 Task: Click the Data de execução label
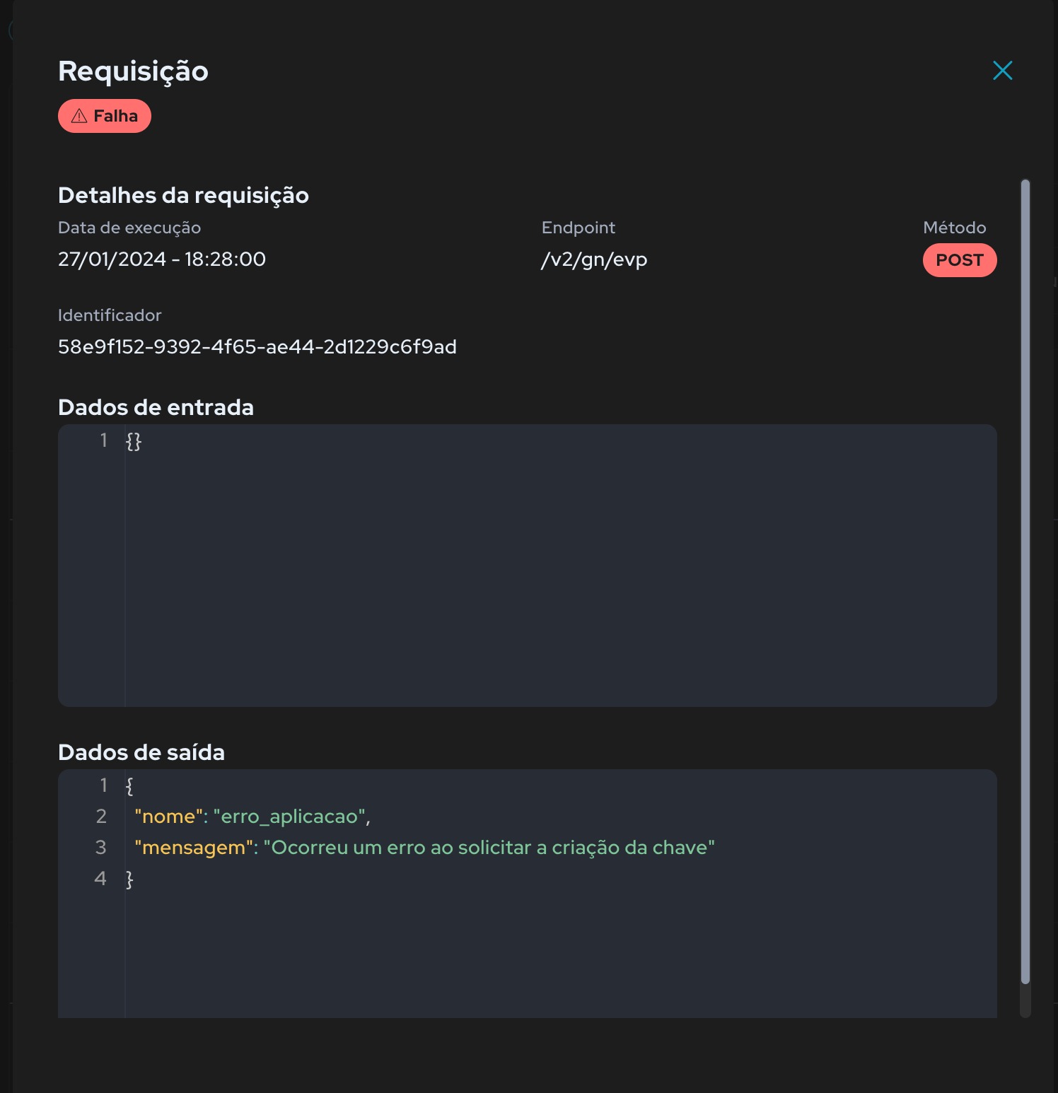[x=129, y=228]
